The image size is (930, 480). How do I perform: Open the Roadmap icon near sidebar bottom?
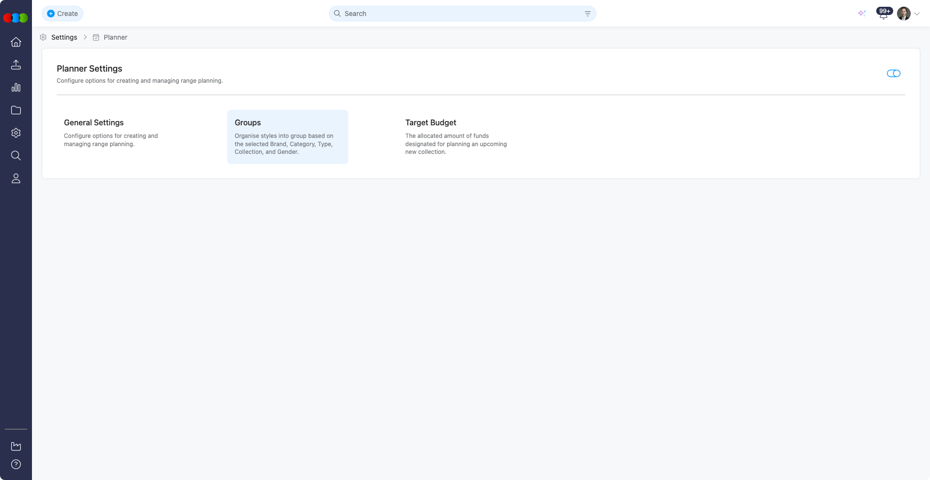(16, 446)
